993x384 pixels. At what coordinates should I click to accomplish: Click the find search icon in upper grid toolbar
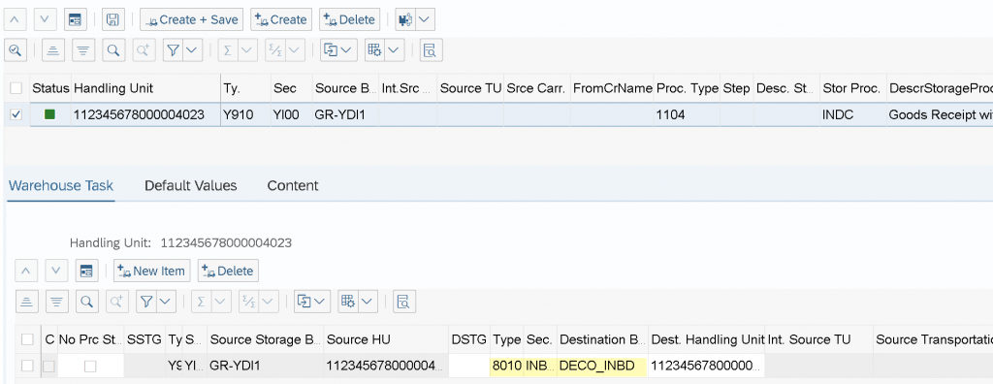coord(113,50)
